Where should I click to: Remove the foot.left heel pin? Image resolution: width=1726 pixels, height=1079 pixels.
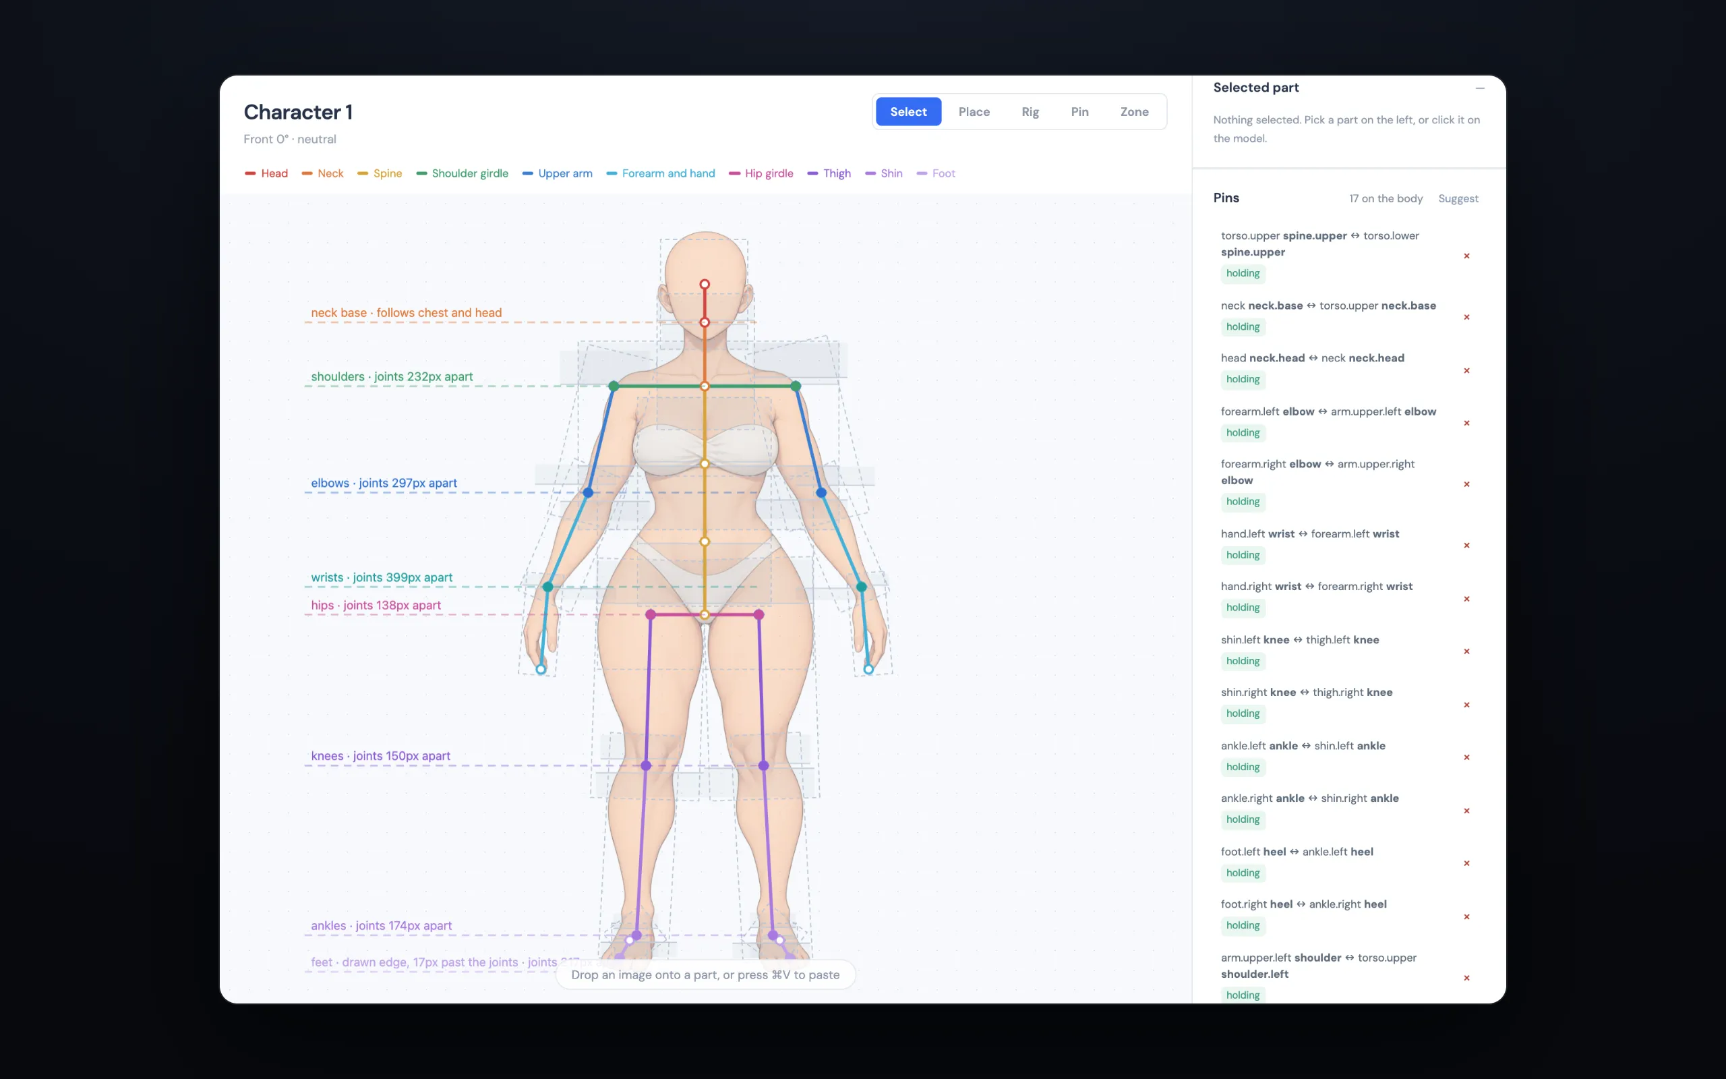[1466, 863]
